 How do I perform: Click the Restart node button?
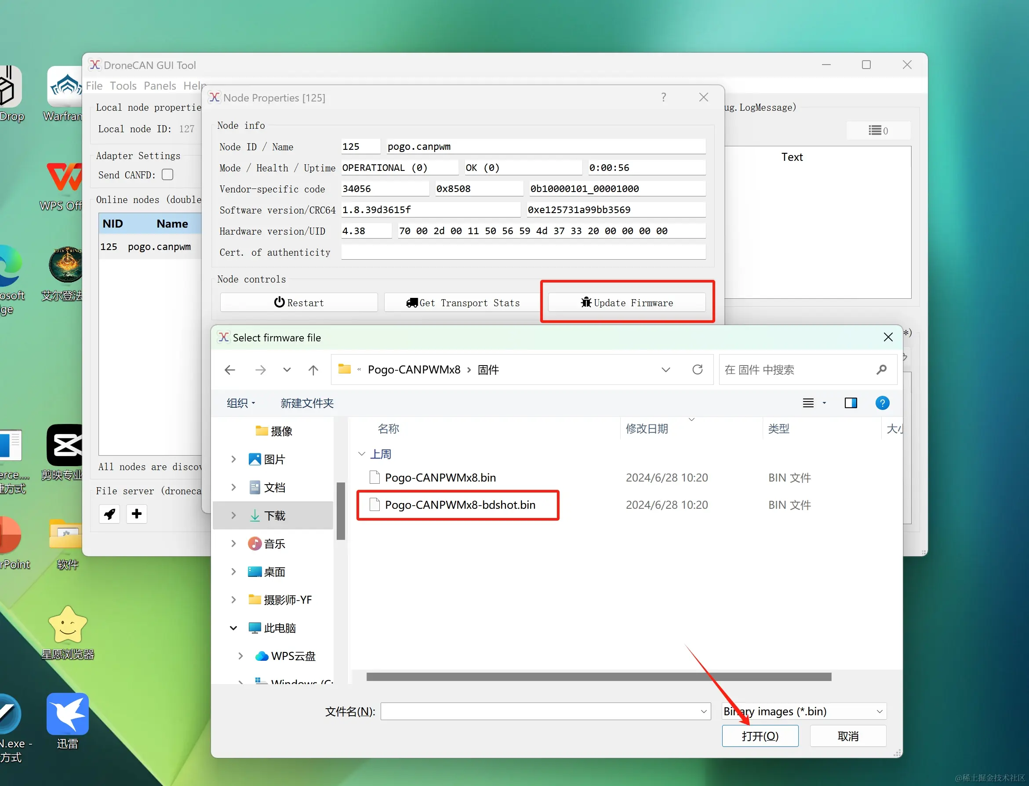pos(299,303)
